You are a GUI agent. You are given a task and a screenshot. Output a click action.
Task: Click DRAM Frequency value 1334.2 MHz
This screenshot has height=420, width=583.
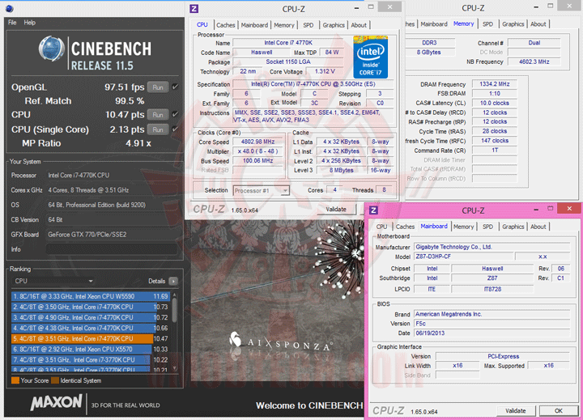tap(495, 84)
